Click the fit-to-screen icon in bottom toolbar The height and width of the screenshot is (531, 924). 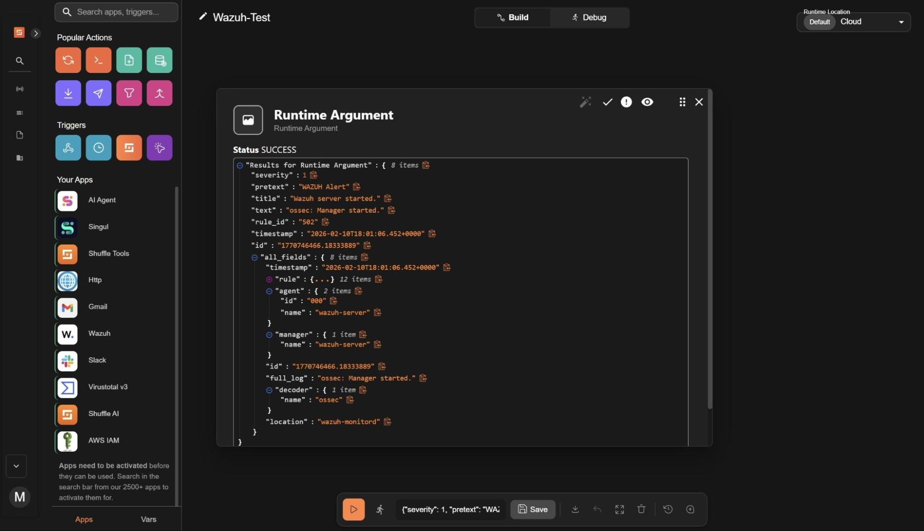point(619,509)
